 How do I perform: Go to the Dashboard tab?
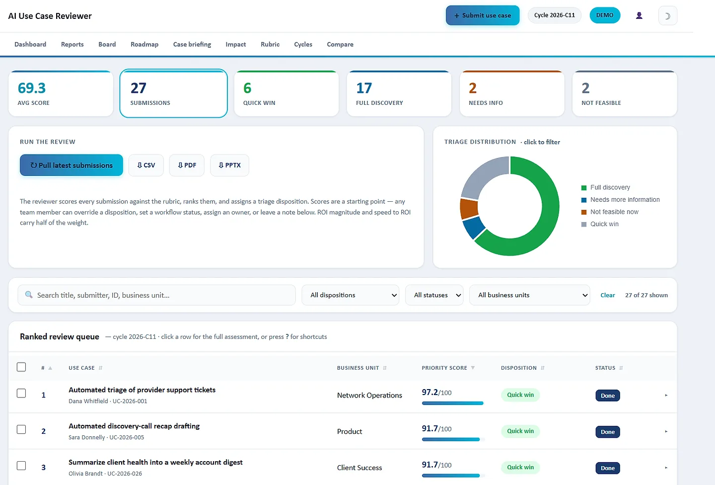pyautogui.click(x=30, y=44)
